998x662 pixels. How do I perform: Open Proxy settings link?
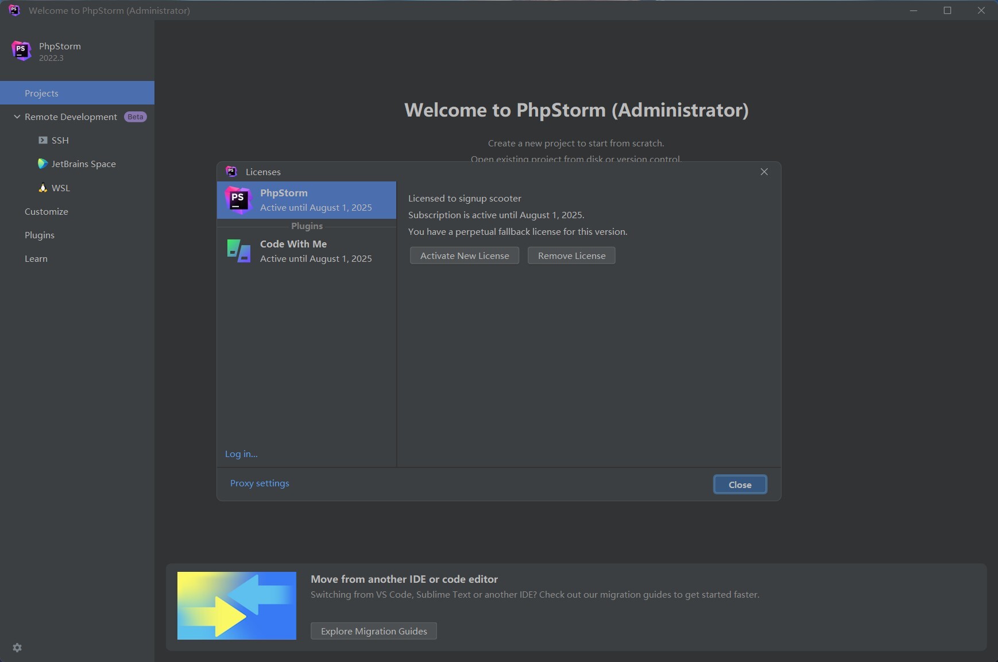click(x=260, y=483)
